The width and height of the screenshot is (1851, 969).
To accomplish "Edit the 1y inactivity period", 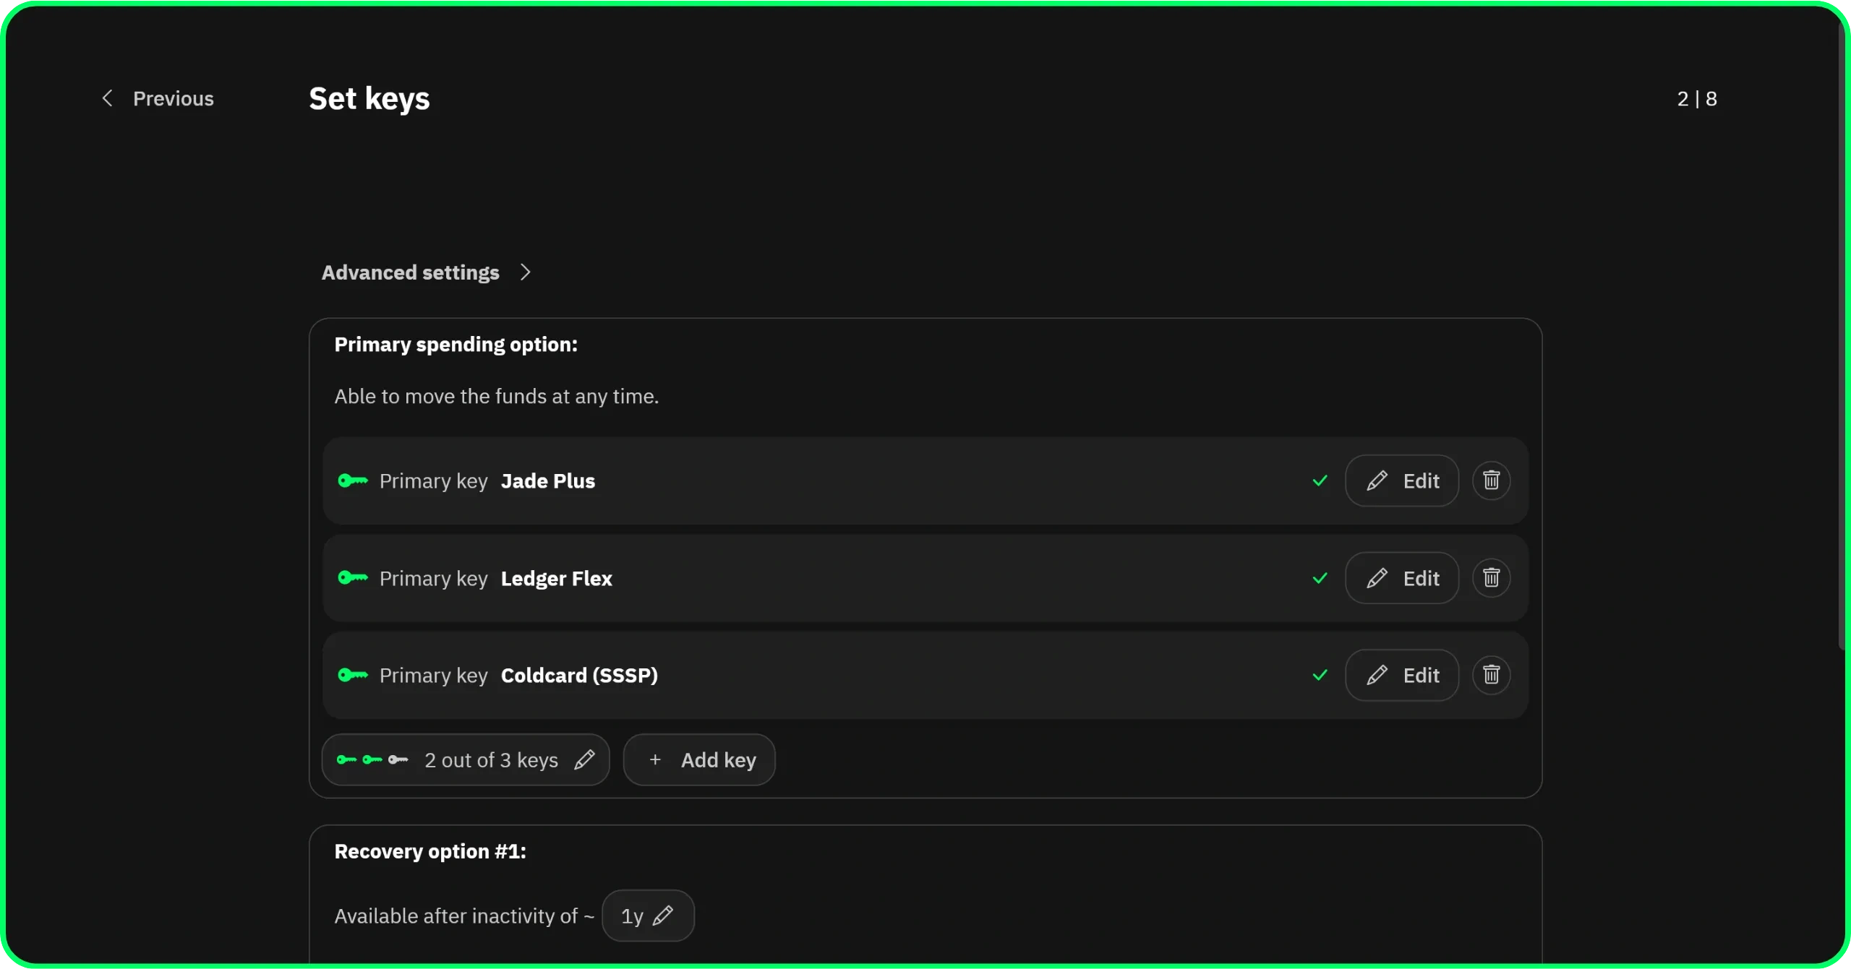I will (648, 916).
